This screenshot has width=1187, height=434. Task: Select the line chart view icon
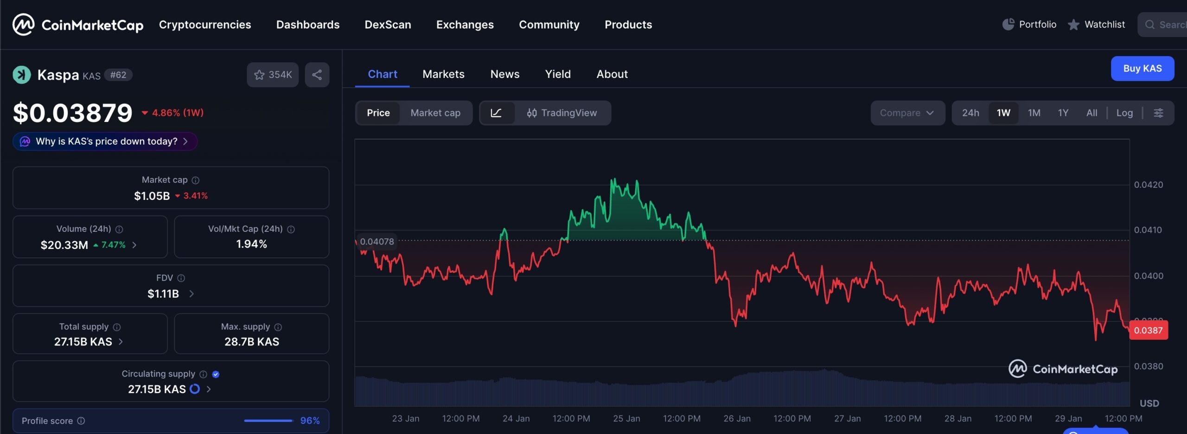click(x=496, y=113)
